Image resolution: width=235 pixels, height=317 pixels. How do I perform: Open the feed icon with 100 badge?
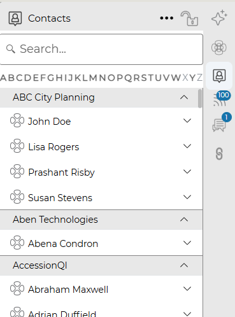pyautogui.click(x=221, y=99)
